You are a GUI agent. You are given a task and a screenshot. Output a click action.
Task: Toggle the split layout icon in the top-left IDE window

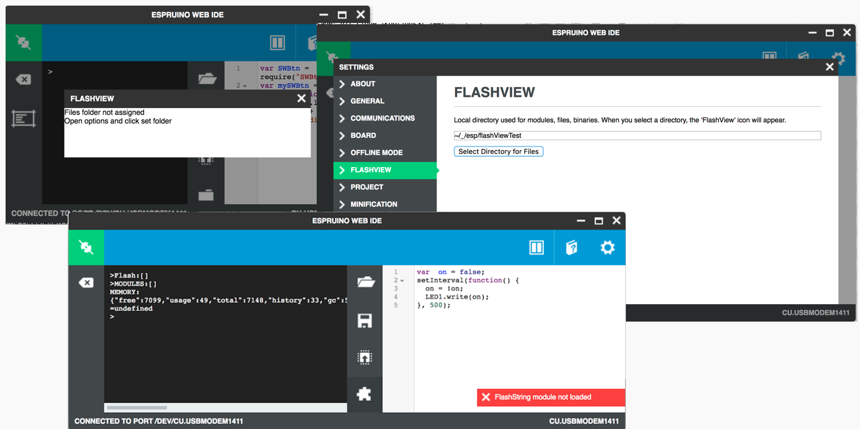(x=278, y=43)
